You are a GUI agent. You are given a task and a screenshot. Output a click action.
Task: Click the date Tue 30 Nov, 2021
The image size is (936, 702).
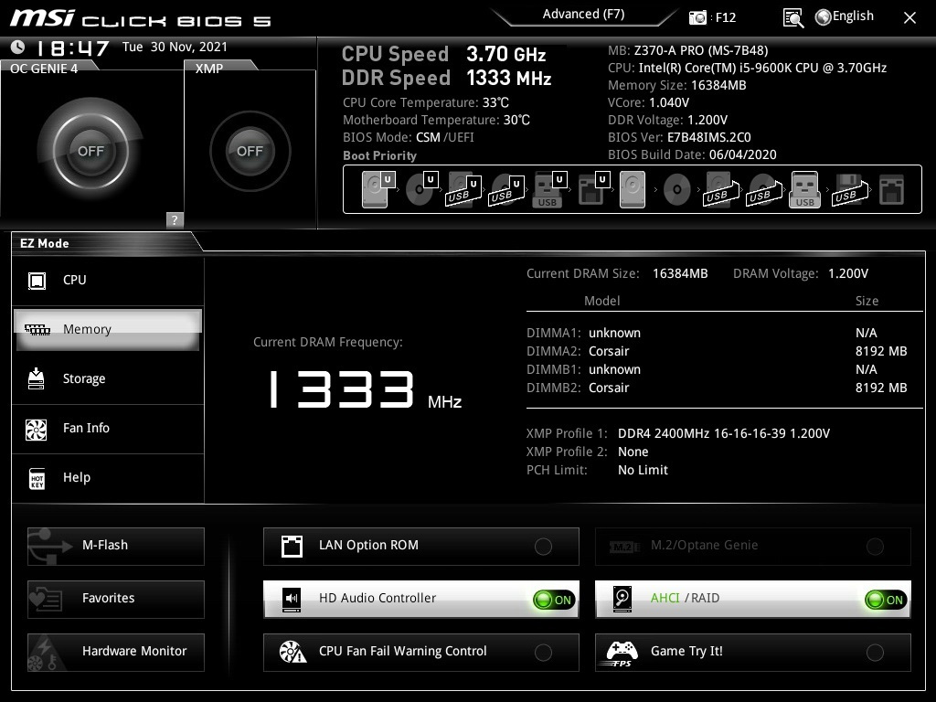coord(175,48)
